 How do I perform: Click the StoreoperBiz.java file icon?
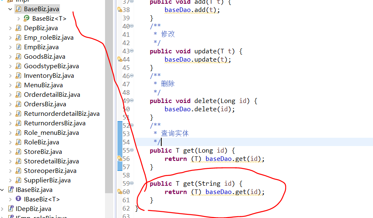[18, 171]
